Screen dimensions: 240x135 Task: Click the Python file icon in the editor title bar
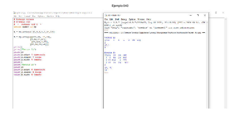point(14,13)
